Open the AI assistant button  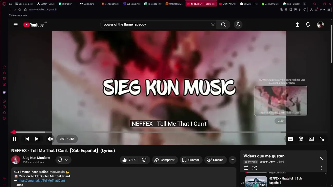[x=322, y=10]
